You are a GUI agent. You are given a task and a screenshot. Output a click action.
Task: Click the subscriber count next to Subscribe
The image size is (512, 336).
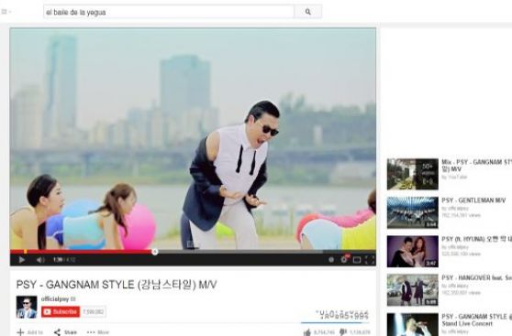point(93,312)
